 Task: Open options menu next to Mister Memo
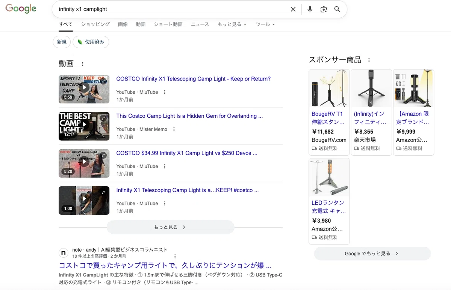point(174,129)
